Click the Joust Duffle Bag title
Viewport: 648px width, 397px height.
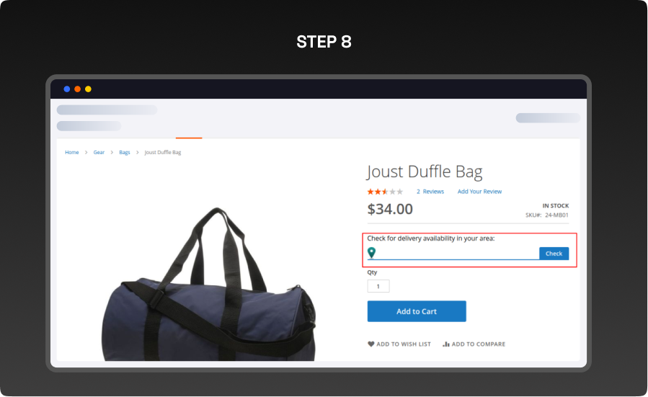pos(425,172)
